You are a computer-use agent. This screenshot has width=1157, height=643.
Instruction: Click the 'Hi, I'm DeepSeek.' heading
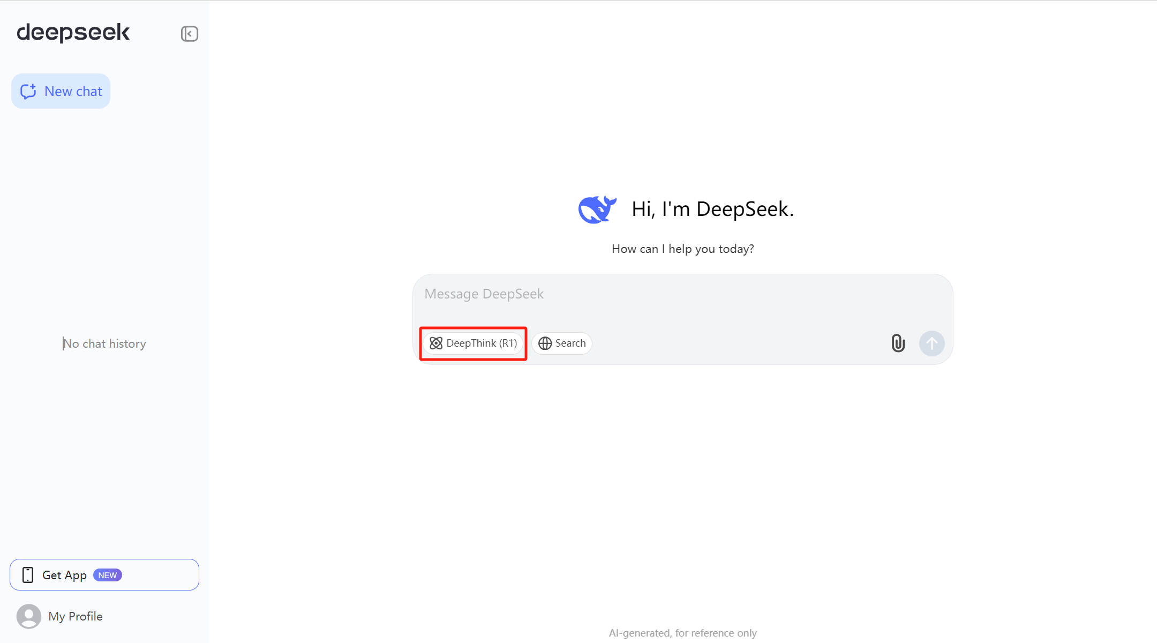click(712, 209)
